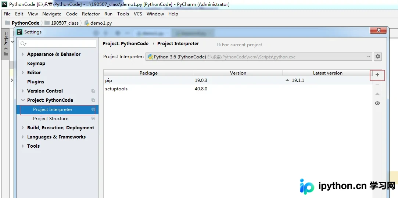Expand the Version Control section

tap(22, 91)
